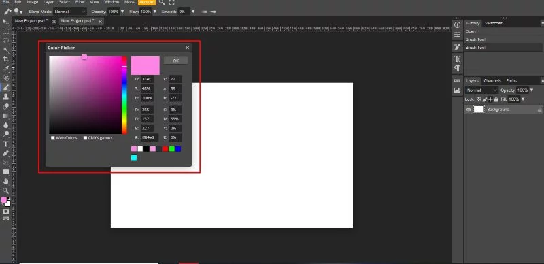Image resolution: width=544 pixels, height=264 pixels.
Task: Enable the CMYK gamut checkbox
Action: tap(86, 138)
